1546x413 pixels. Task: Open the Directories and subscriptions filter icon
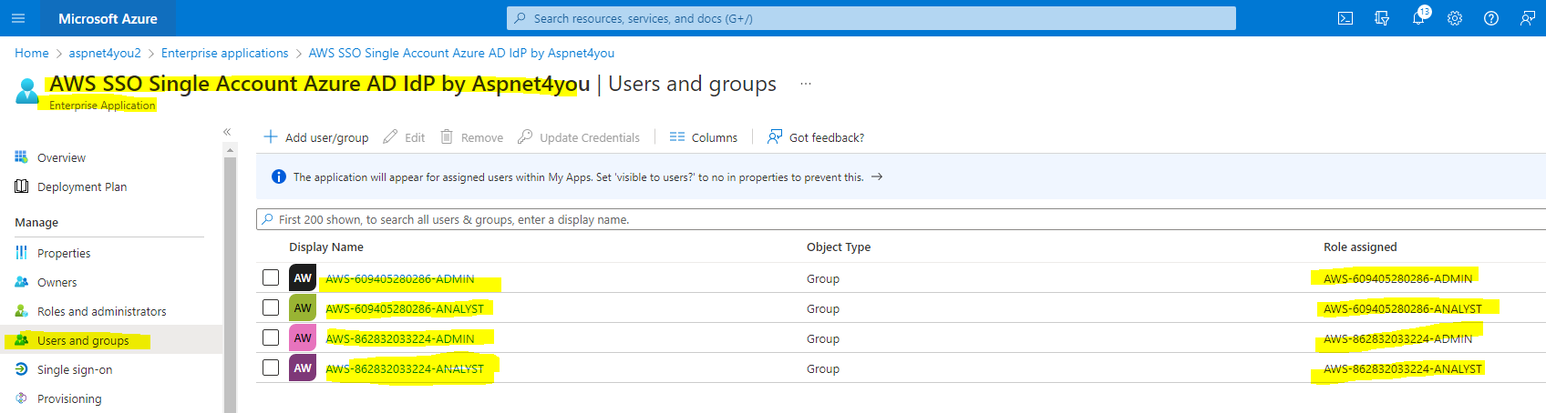1382,18
